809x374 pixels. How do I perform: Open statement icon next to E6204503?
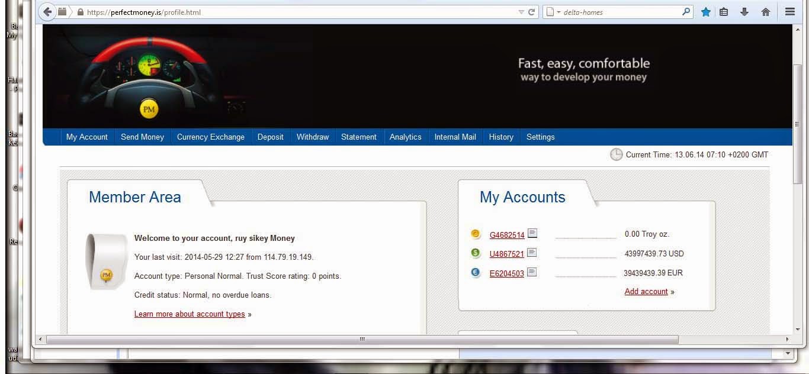pos(532,272)
